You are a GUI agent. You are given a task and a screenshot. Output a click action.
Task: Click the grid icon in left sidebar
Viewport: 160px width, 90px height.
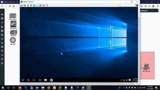click(x=2, y=35)
